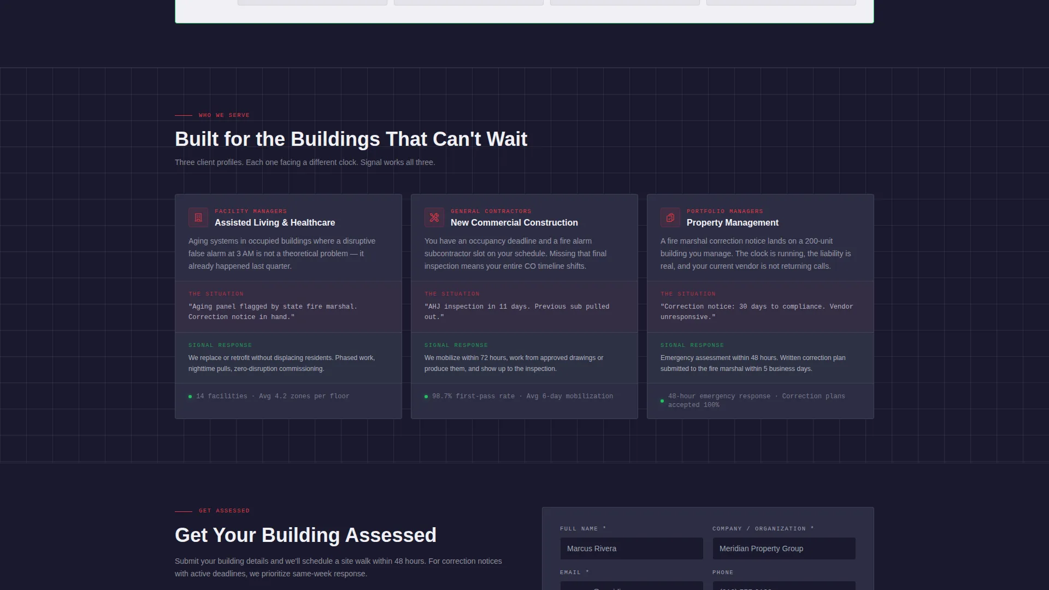
Task: Click the COMPANY / ORGANIZATION field label
Action: point(763,529)
